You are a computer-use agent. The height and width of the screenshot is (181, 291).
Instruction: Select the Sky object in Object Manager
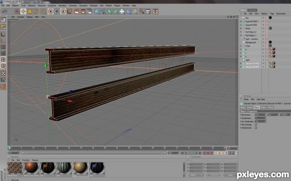pos(247,18)
